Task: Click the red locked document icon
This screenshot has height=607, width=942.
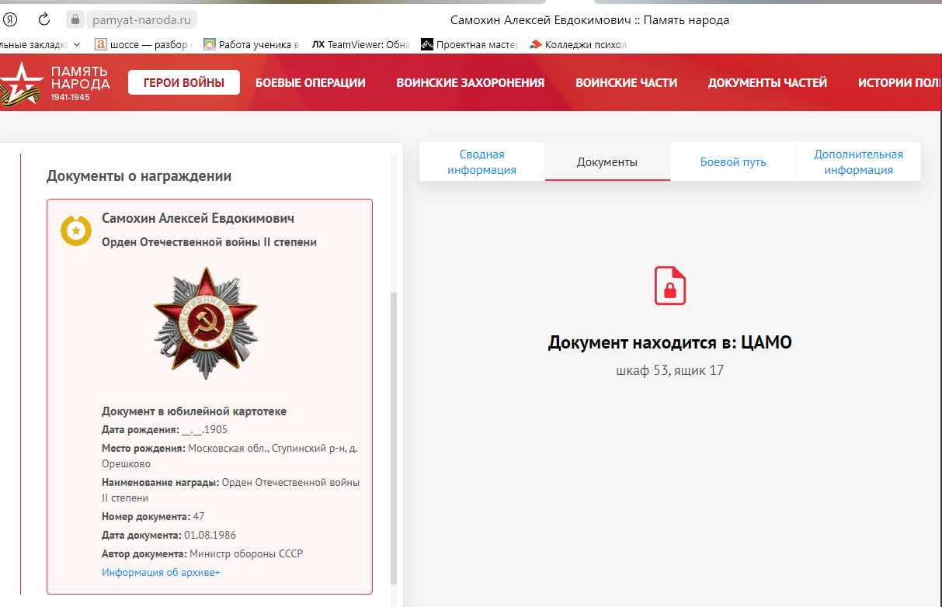Action: tap(669, 286)
